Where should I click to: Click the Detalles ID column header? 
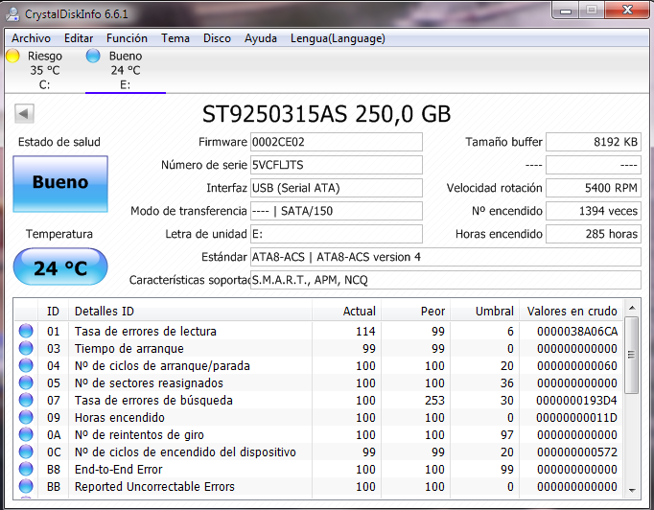190,312
